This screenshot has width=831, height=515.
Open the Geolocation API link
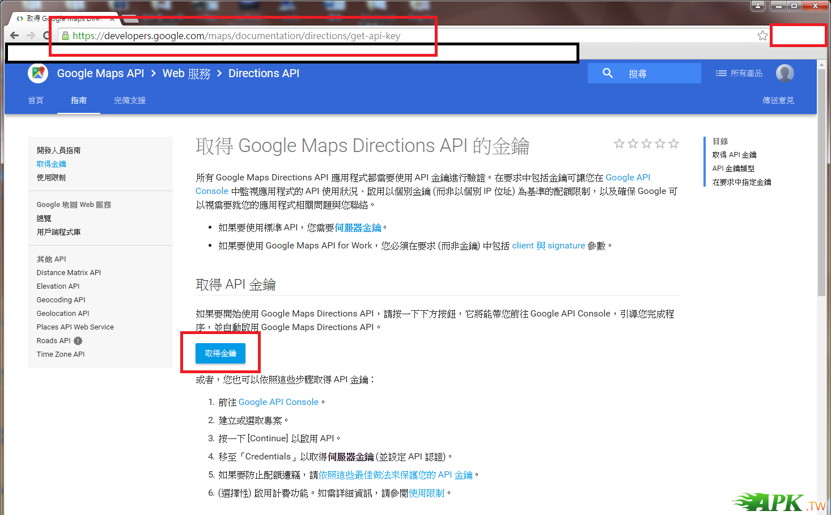(x=63, y=314)
